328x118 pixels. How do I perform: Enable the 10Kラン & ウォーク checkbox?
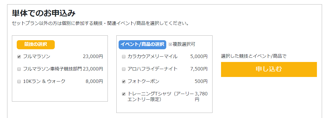tap(19, 81)
